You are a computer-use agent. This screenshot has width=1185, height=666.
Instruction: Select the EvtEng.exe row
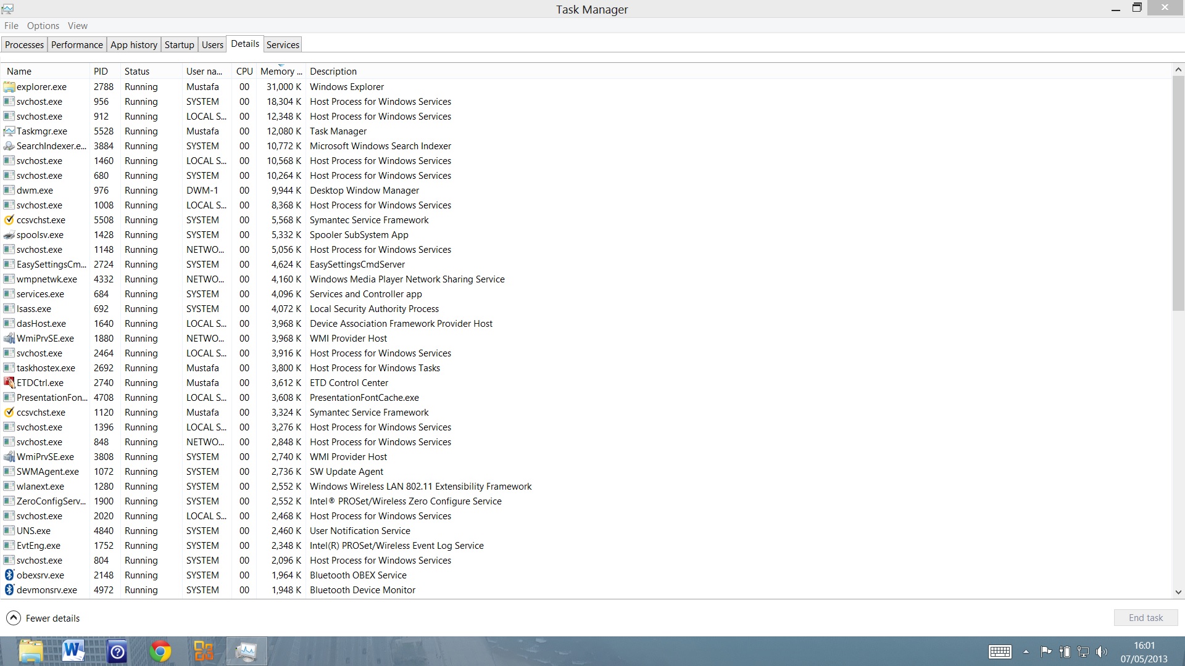click(586, 546)
